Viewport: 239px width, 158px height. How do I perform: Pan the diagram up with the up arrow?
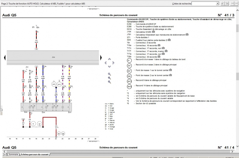click(109, 59)
